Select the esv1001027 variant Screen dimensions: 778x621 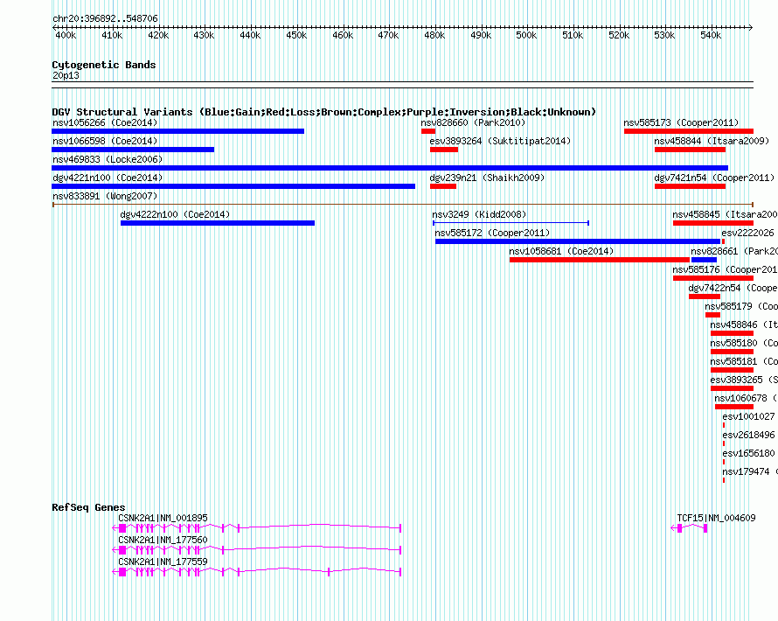coord(724,425)
